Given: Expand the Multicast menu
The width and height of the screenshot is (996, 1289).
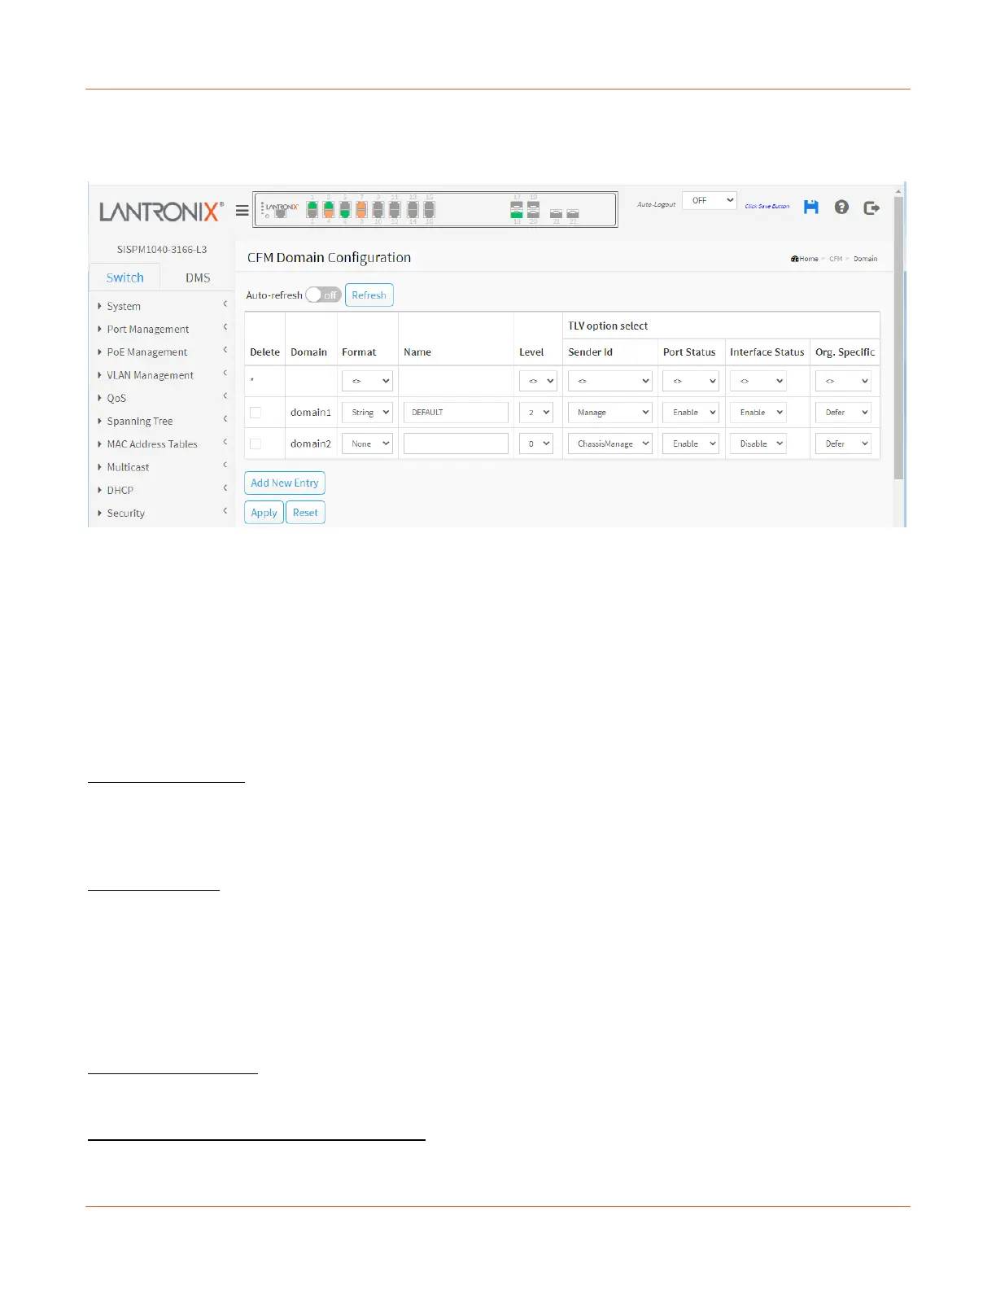Looking at the screenshot, I should pos(162,467).
